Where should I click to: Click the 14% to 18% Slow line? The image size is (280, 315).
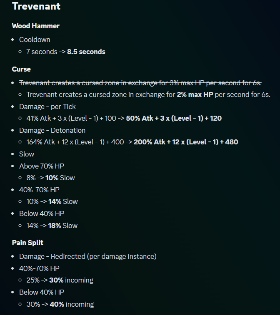[x=52, y=226]
